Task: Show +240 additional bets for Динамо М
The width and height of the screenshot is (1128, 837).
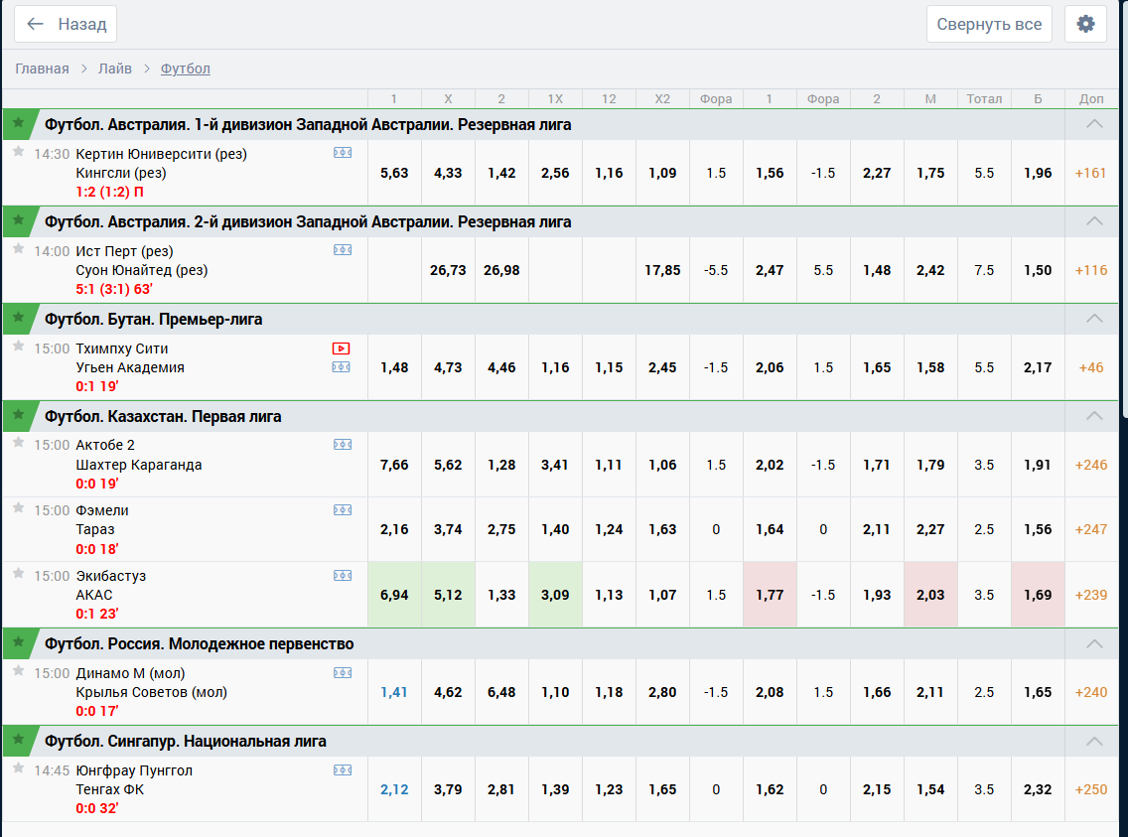Action: coord(1090,692)
